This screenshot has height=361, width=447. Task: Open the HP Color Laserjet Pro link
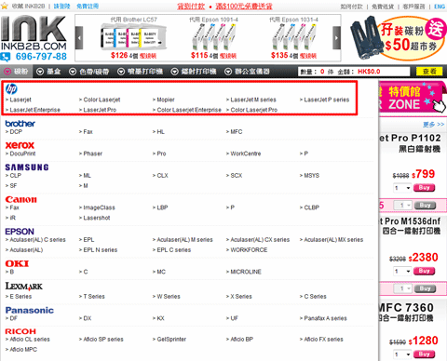tap(254, 110)
